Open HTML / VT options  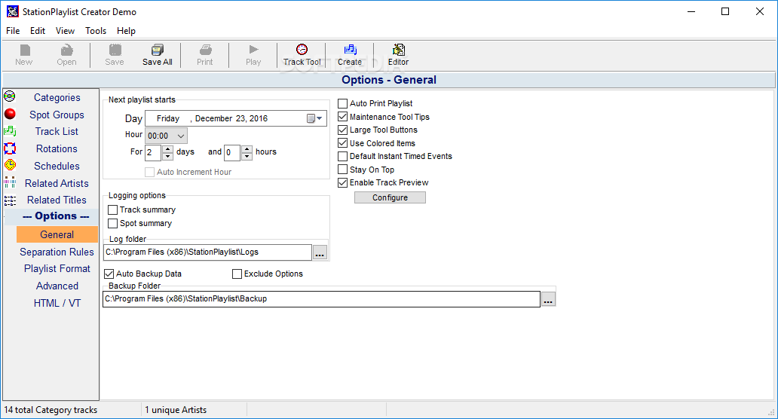57,303
